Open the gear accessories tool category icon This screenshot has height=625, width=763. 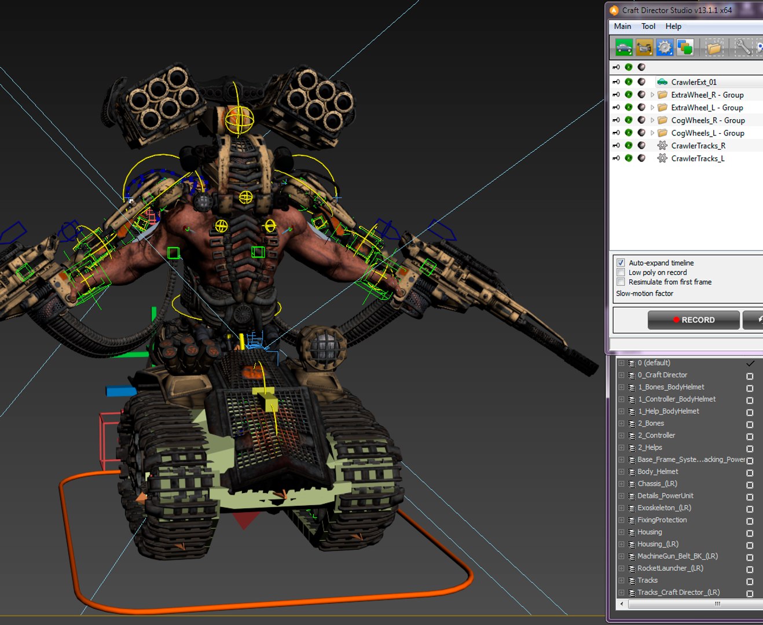point(665,47)
